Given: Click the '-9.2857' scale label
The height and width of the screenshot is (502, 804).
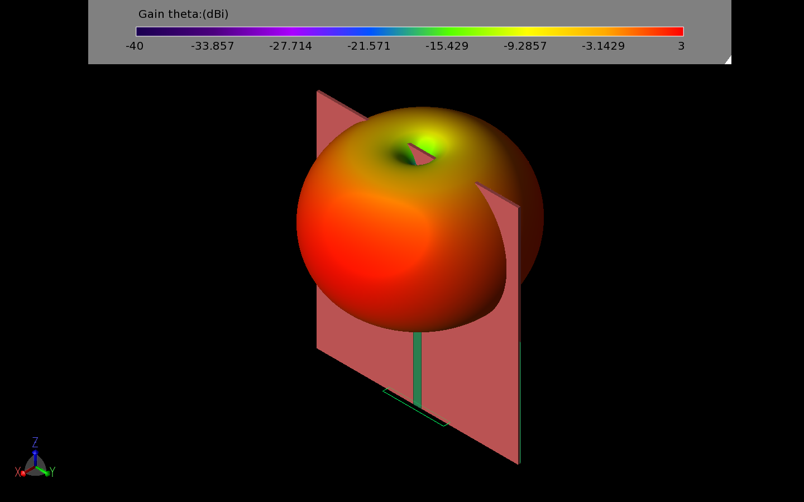Looking at the screenshot, I should click(x=525, y=46).
